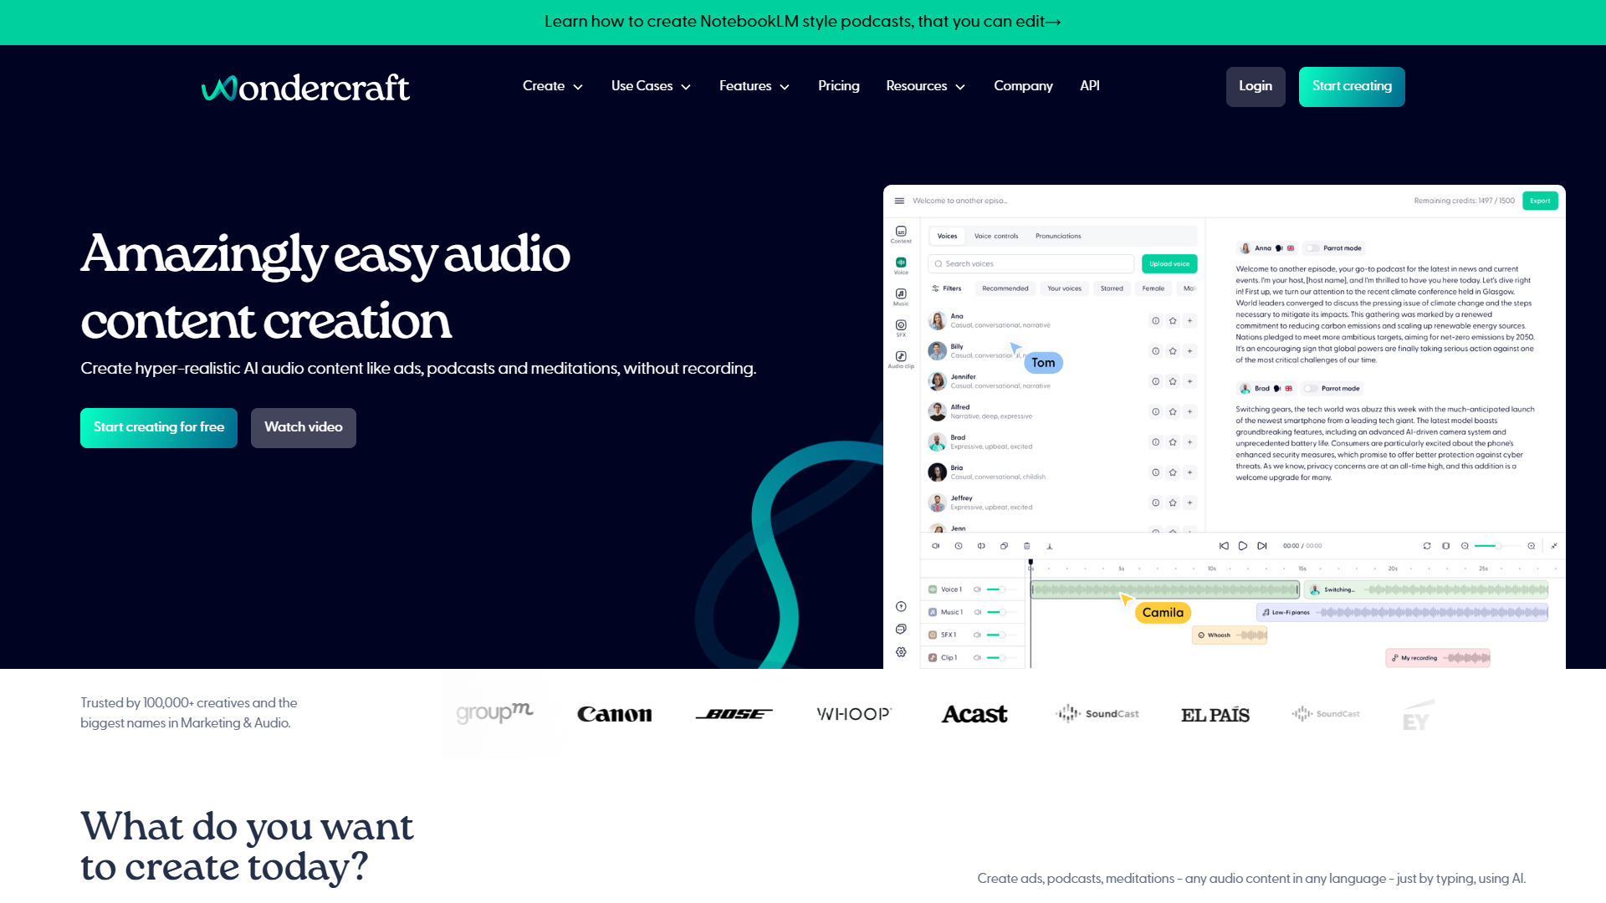Switch to the Voice controls tab
This screenshot has height=903, width=1606.
[995, 237]
